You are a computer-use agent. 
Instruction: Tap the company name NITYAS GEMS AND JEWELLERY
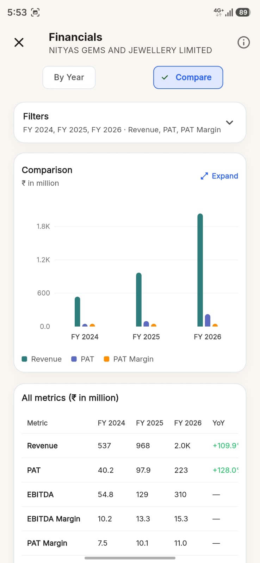coord(130,50)
